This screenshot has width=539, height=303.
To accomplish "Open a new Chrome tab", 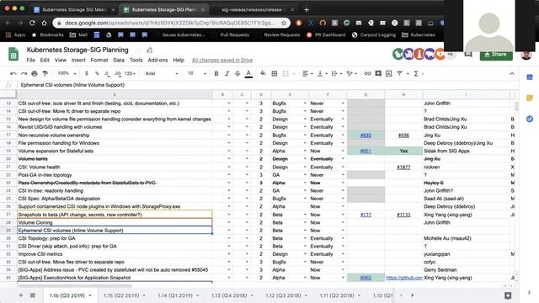I will [x=307, y=9].
